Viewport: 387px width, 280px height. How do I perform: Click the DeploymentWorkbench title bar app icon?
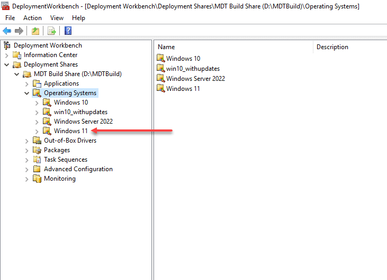tap(5, 6)
